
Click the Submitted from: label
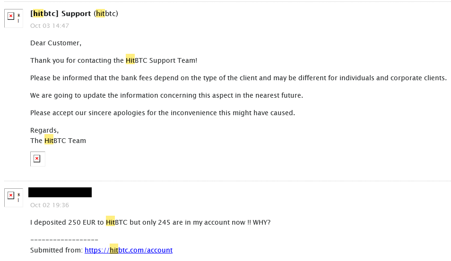(x=57, y=250)
